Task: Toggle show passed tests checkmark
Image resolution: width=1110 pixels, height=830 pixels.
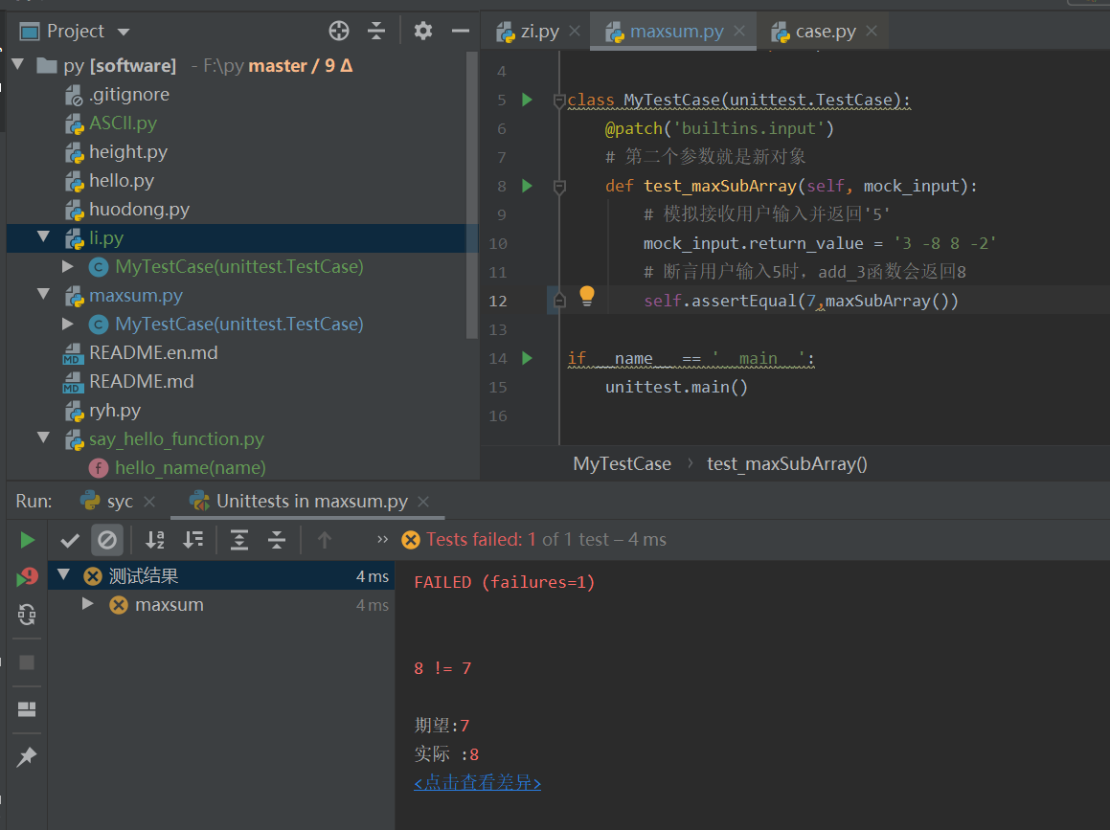Action: point(69,541)
